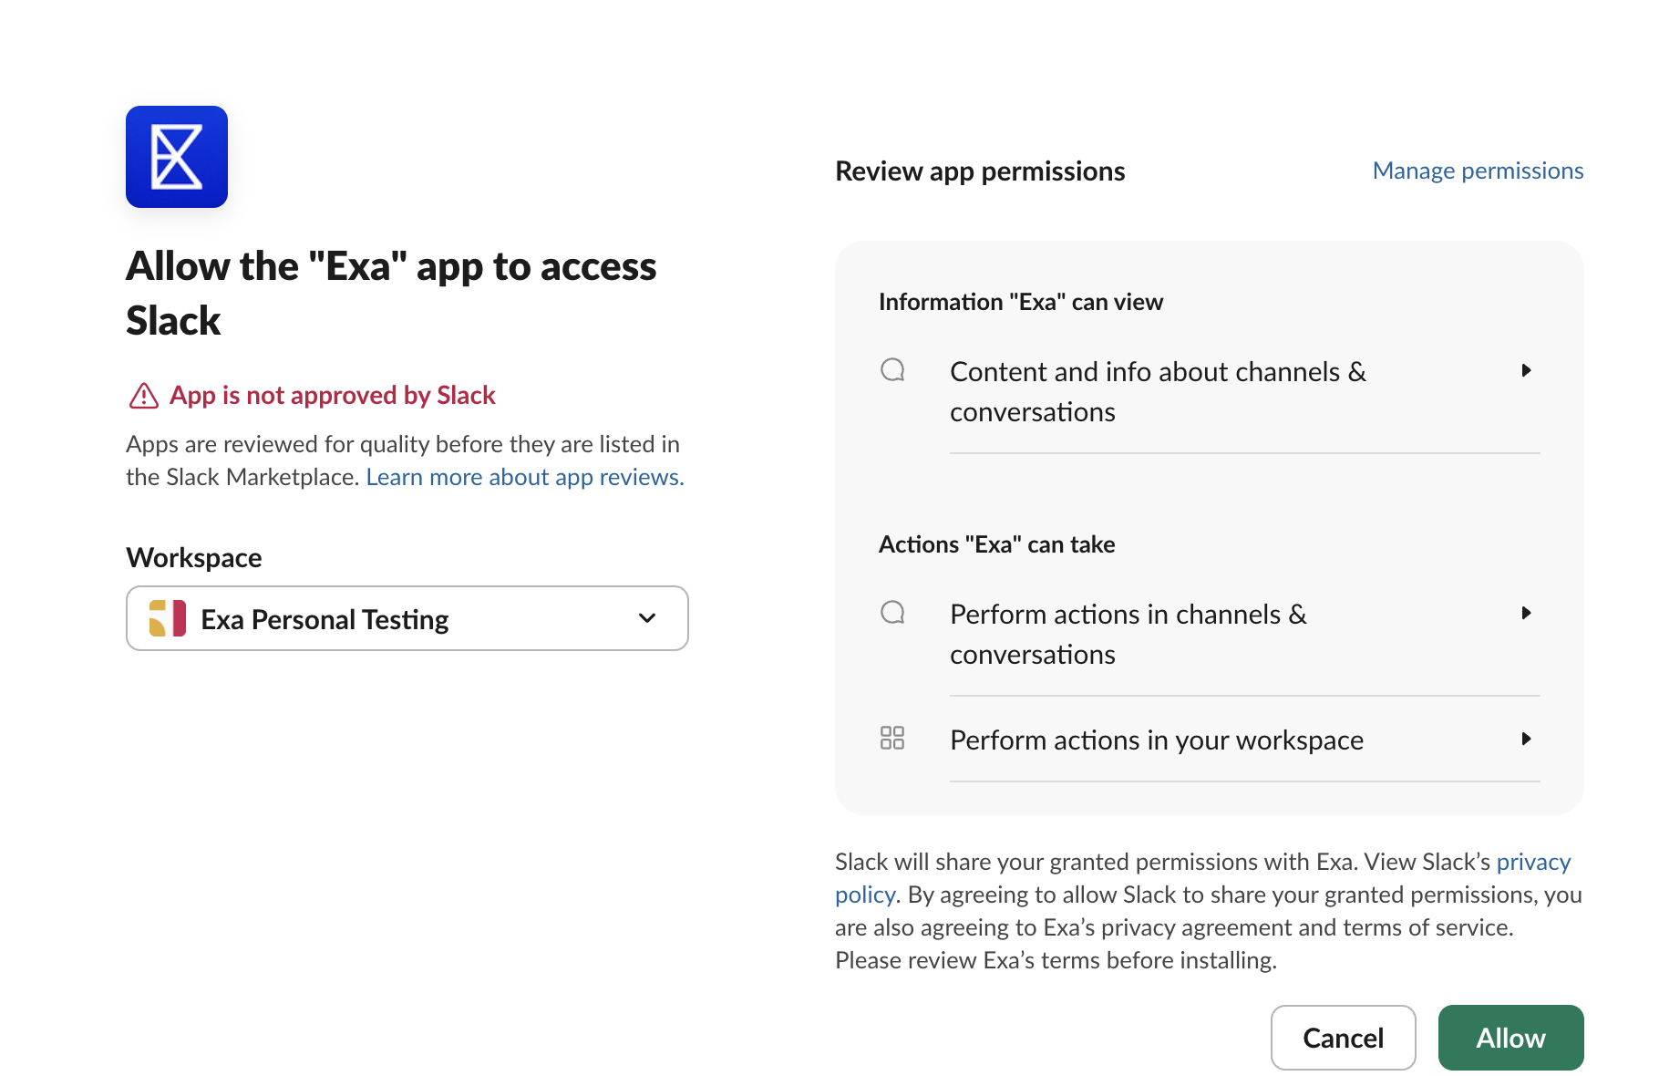Click 'App is not approved by Slack' warning text
This screenshot has height=1076, width=1659.
tap(333, 395)
